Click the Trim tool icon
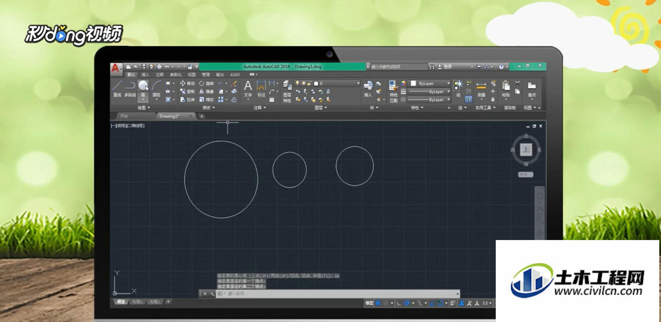This screenshot has width=661, height=322. click(x=220, y=83)
